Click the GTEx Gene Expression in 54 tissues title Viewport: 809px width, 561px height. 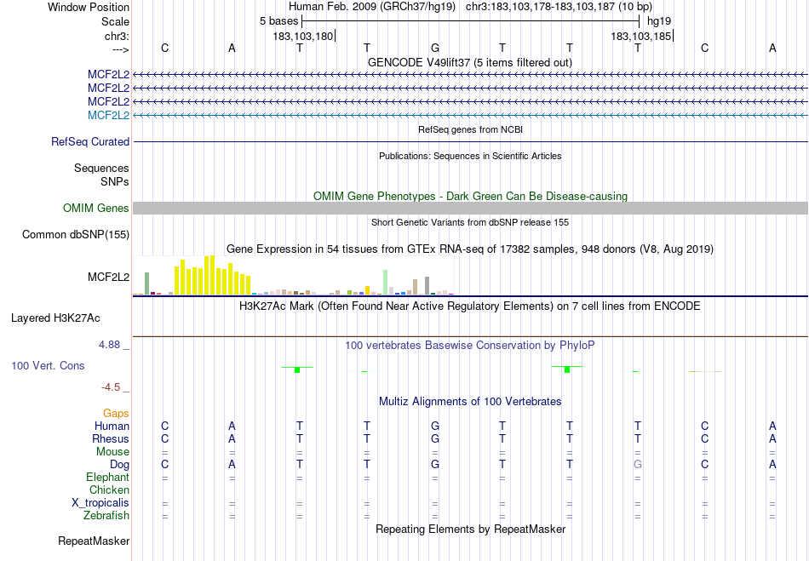pyautogui.click(x=470, y=249)
